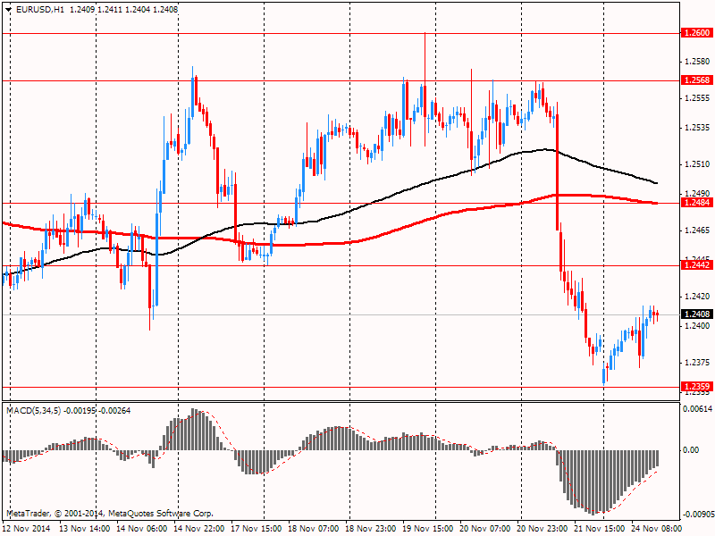Image resolution: width=715 pixels, height=536 pixels.
Task: Select the red 1.2568 price level label
Action: pyautogui.click(x=697, y=80)
